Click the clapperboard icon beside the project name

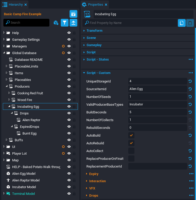[x=73, y=14]
